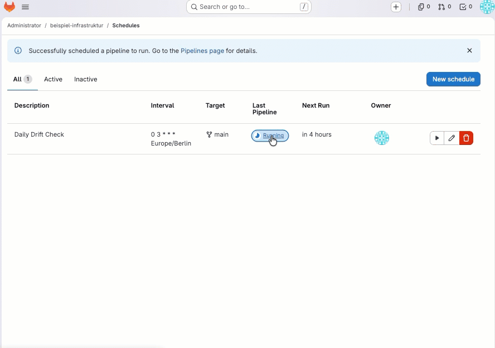This screenshot has height=348, width=495.
Task: Open the Running pipeline status badge
Action: tap(270, 136)
